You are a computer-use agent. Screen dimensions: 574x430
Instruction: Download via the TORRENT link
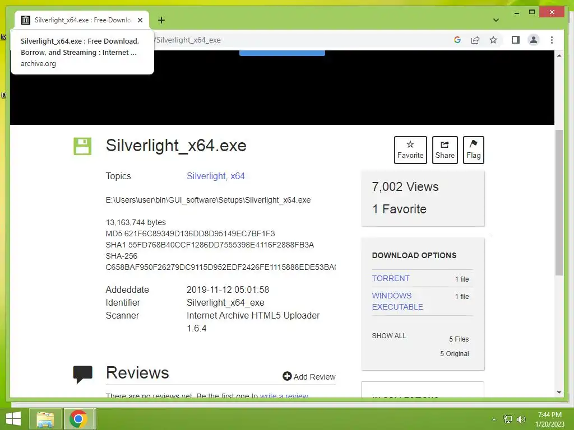tap(391, 278)
